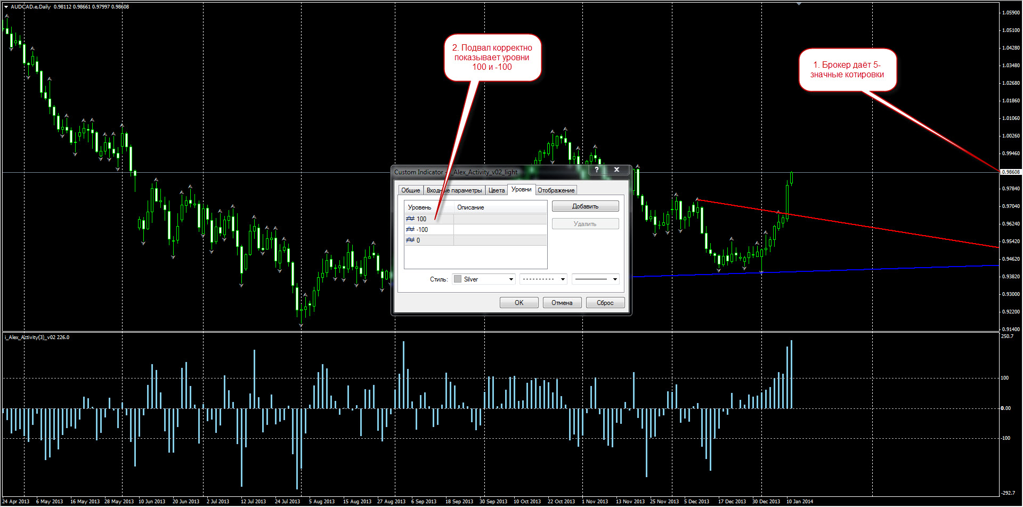Click the 24 Apr 2013 date label
Screen dimensions: 1023x507
[16, 502]
